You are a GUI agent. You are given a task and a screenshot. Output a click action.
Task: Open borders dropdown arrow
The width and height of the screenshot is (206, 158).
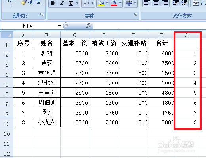[x=92, y=3]
